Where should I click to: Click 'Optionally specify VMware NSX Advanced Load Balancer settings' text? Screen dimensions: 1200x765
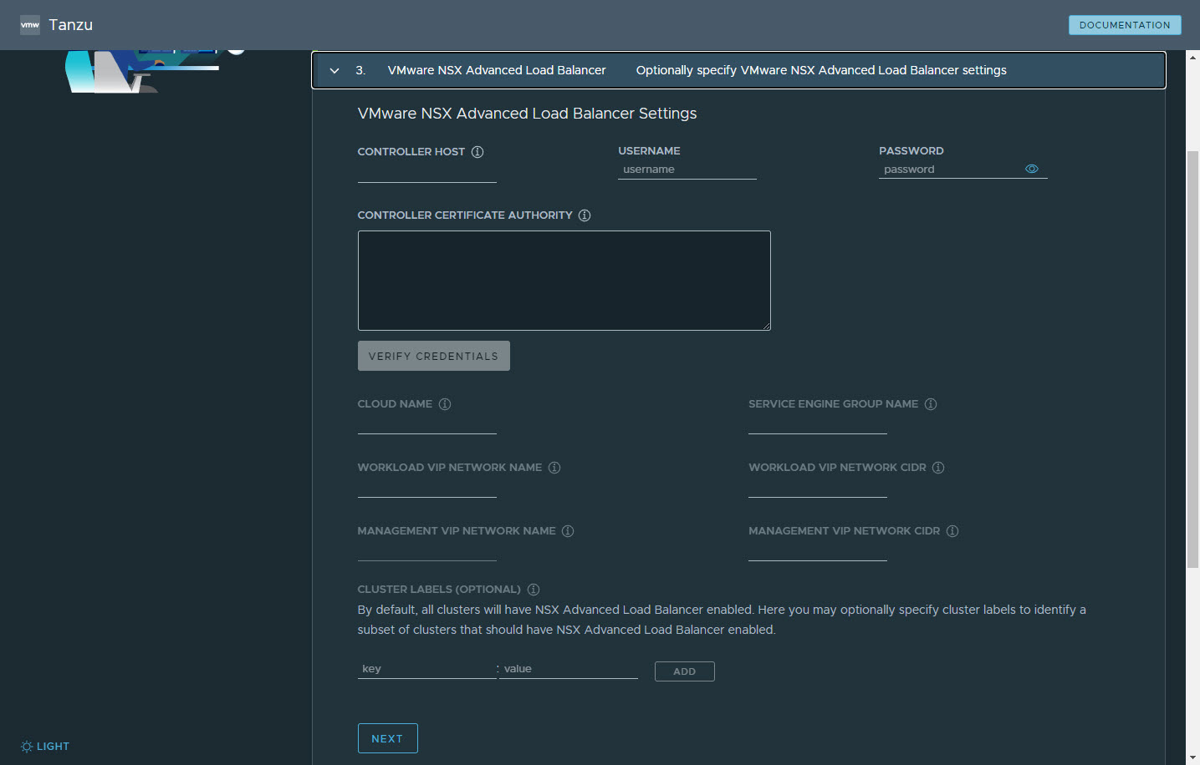[x=821, y=70]
